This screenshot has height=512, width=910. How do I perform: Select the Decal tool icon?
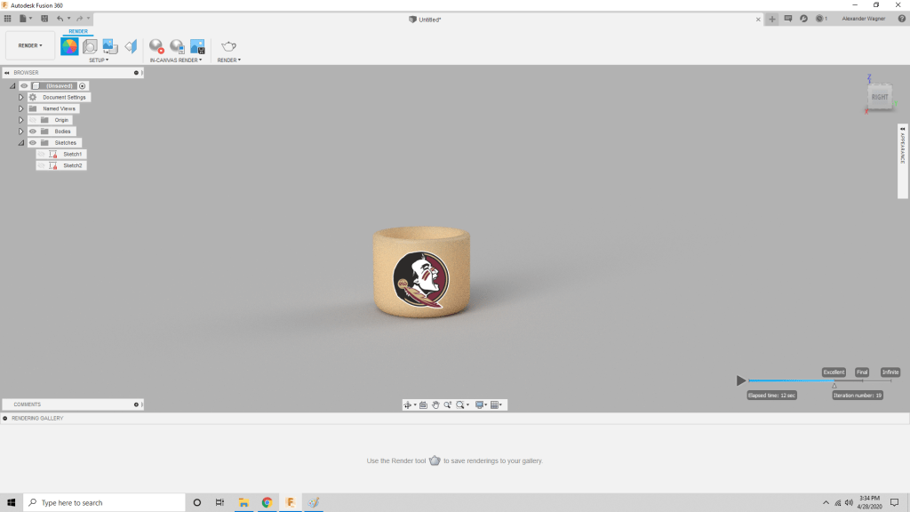tap(110, 46)
